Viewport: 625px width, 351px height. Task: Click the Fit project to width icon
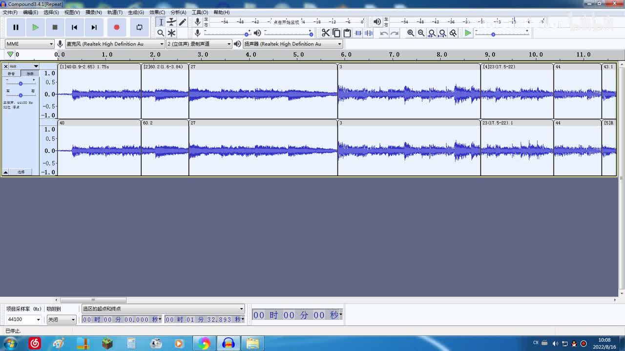[x=442, y=33]
